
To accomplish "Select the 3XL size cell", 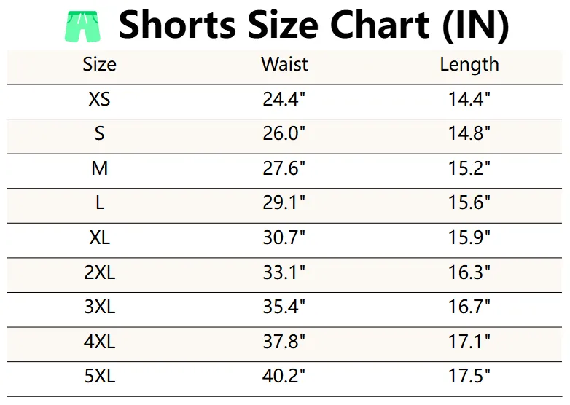I will click(99, 307).
